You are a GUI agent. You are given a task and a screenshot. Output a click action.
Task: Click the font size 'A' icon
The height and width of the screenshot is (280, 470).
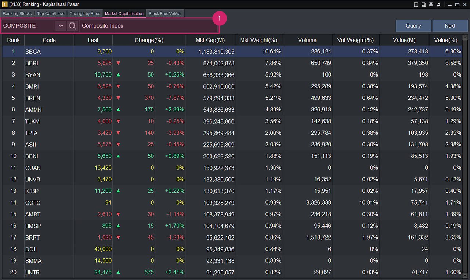[438, 4]
